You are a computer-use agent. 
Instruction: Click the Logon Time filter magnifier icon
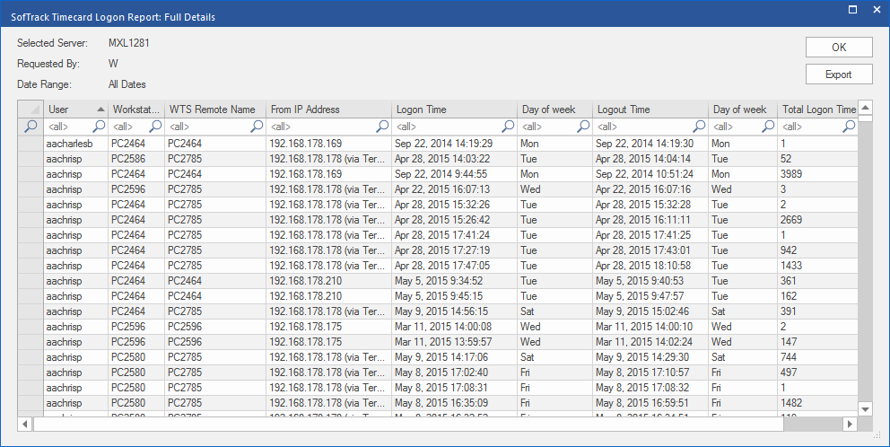(509, 127)
